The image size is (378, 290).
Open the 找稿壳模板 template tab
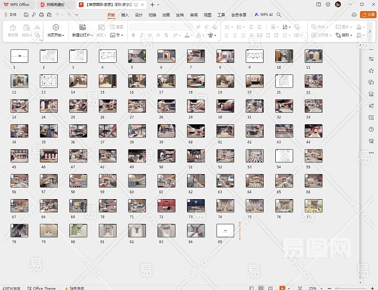point(55,4)
